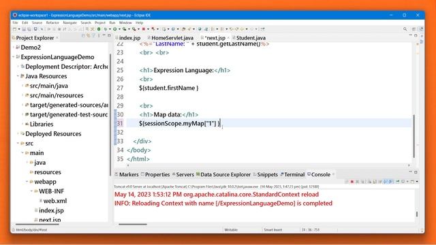The height and width of the screenshot is (245, 436).
Task: Click the green Debug launch icon
Action: tap(105, 29)
